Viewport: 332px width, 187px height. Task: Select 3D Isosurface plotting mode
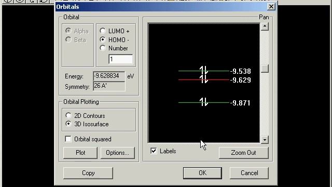pos(68,124)
